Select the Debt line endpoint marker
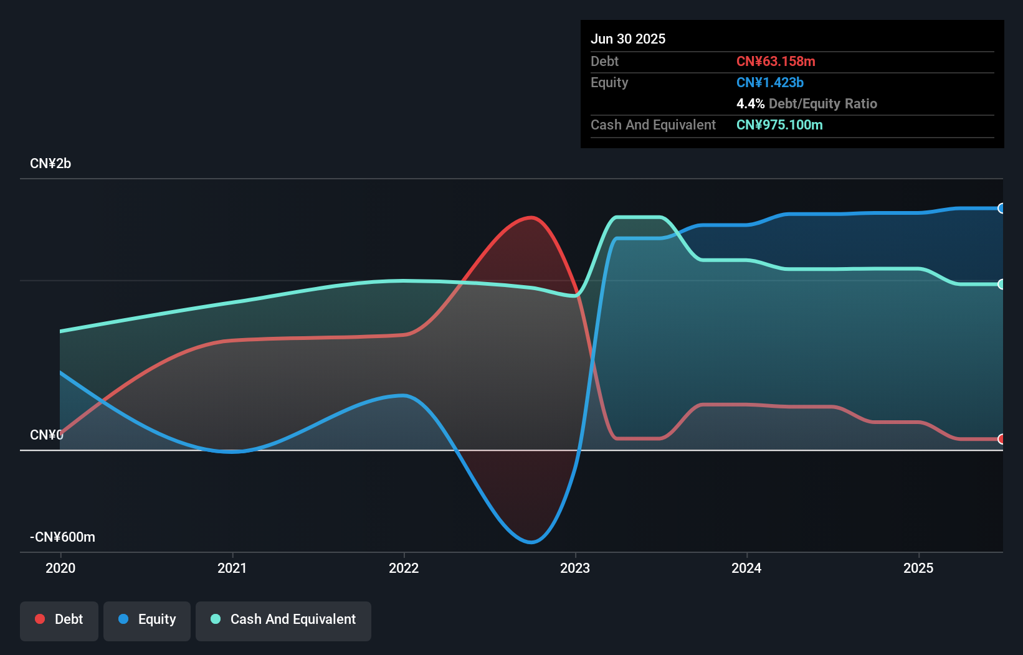 (x=1001, y=440)
